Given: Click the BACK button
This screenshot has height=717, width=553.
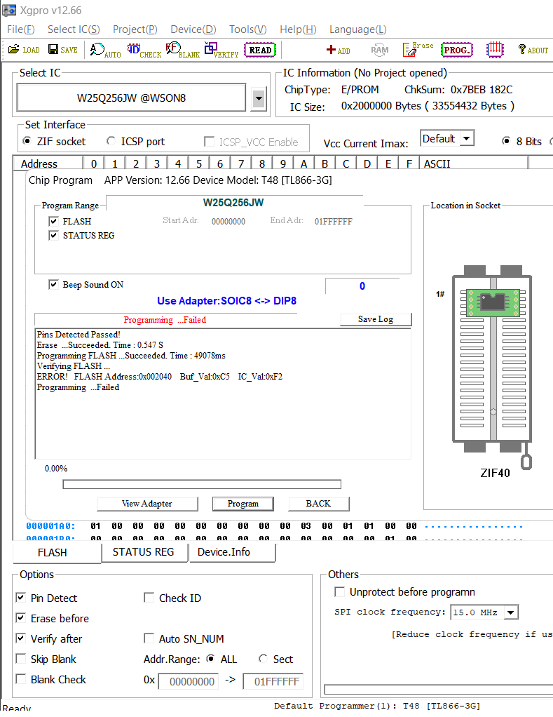Looking at the screenshot, I should [318, 504].
